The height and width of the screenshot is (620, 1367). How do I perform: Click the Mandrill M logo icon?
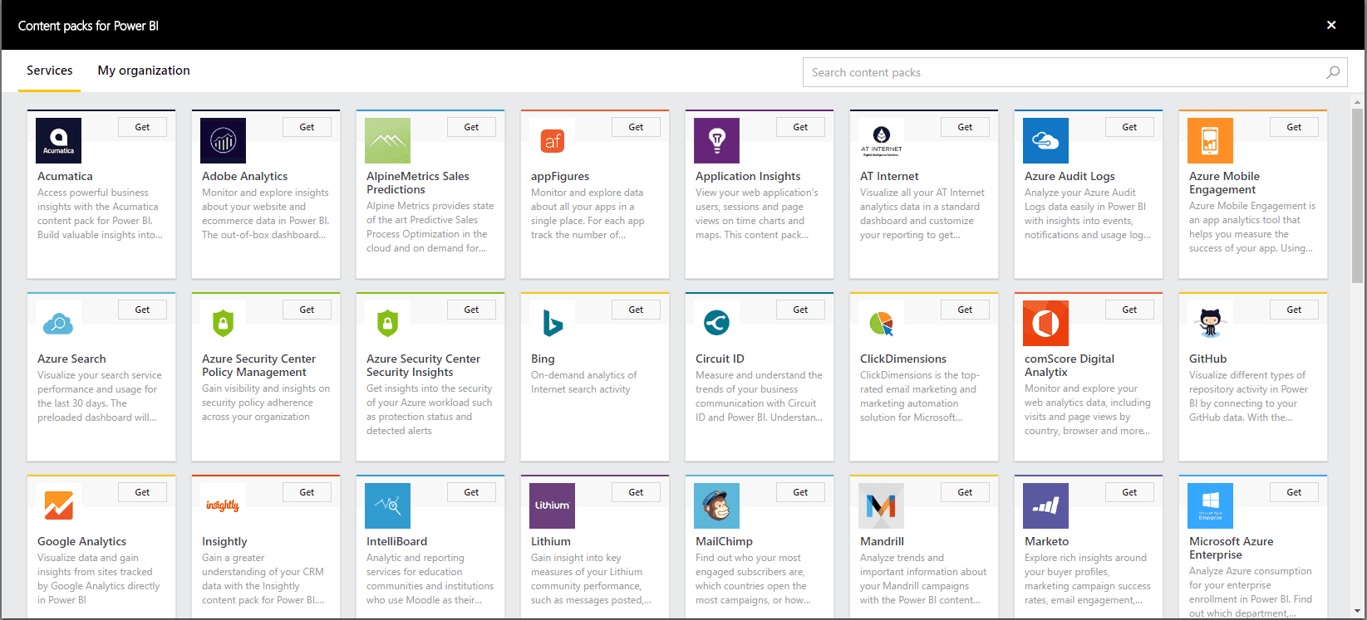coord(881,505)
